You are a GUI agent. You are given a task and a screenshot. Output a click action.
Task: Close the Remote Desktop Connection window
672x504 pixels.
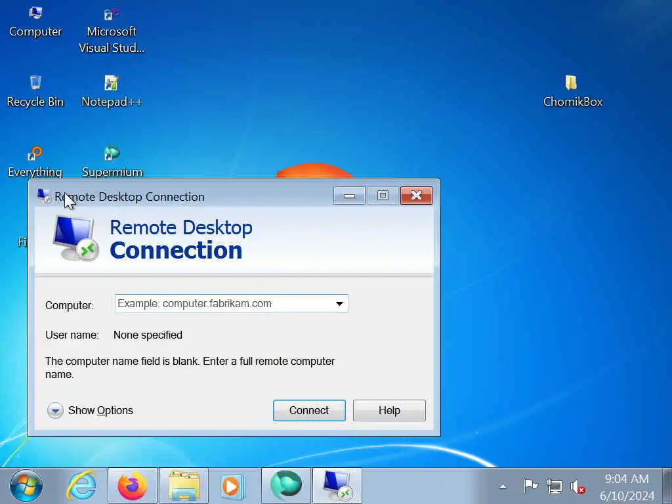tap(416, 196)
